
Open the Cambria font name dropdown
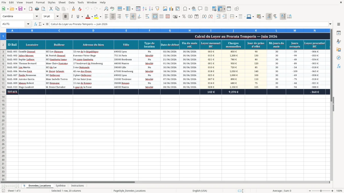(x=37, y=16)
